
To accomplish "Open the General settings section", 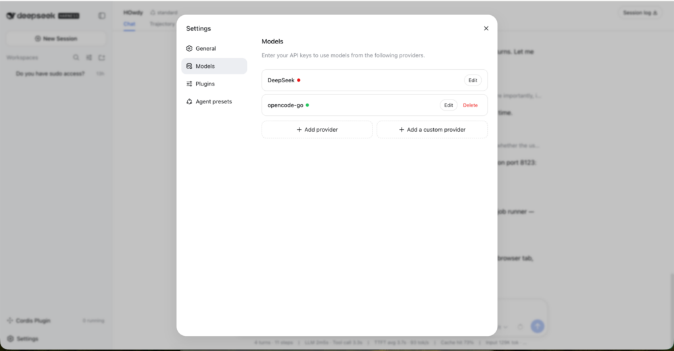I will coord(214,49).
